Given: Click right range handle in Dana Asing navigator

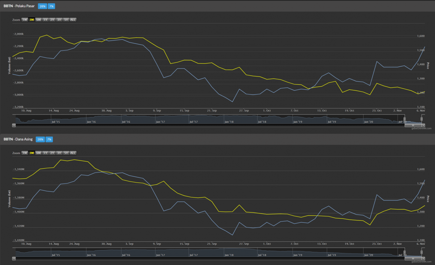Looking at the screenshot, I should tap(422, 252).
